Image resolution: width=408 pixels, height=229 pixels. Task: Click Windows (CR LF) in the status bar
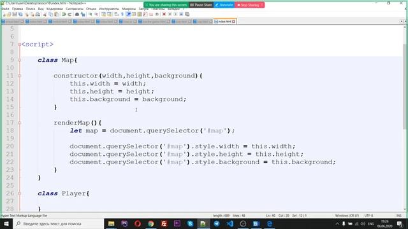click(x=347, y=216)
